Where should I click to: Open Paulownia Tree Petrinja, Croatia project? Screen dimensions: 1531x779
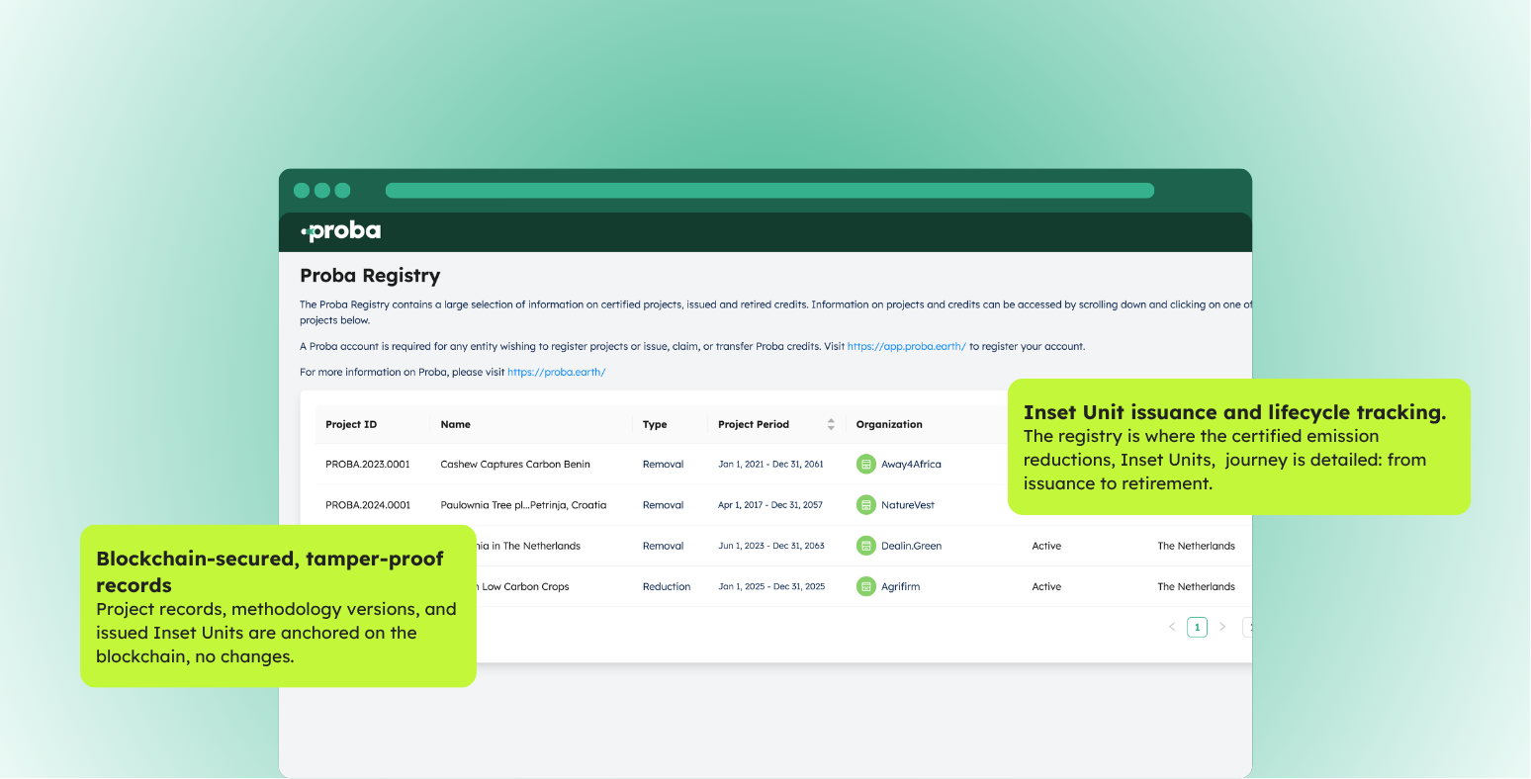click(523, 505)
